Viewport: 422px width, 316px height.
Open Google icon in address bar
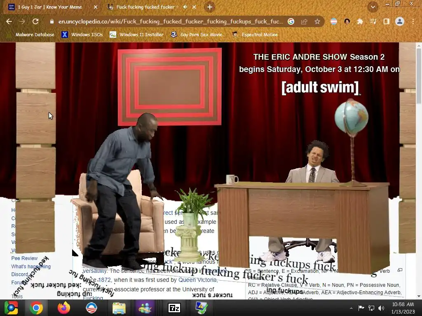(291, 21)
